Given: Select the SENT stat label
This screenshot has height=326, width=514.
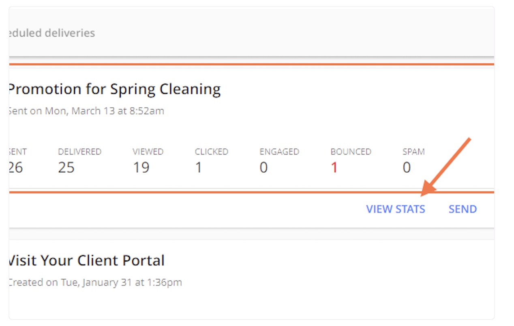Looking at the screenshot, I should pos(18,152).
